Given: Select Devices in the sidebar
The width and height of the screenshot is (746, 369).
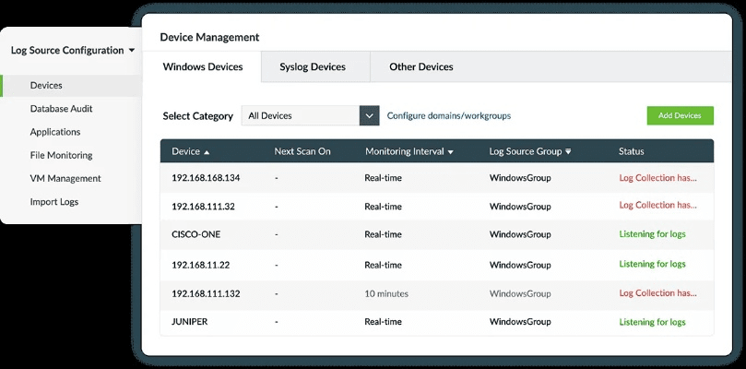Looking at the screenshot, I should (46, 86).
